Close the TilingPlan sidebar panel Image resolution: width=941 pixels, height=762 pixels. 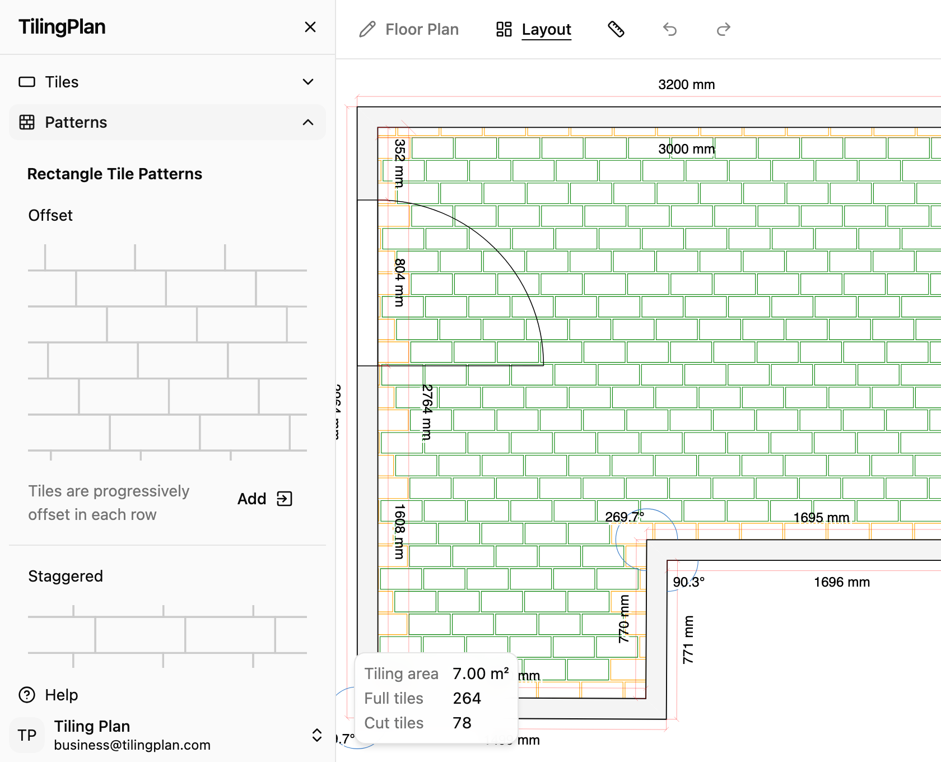coord(310,27)
